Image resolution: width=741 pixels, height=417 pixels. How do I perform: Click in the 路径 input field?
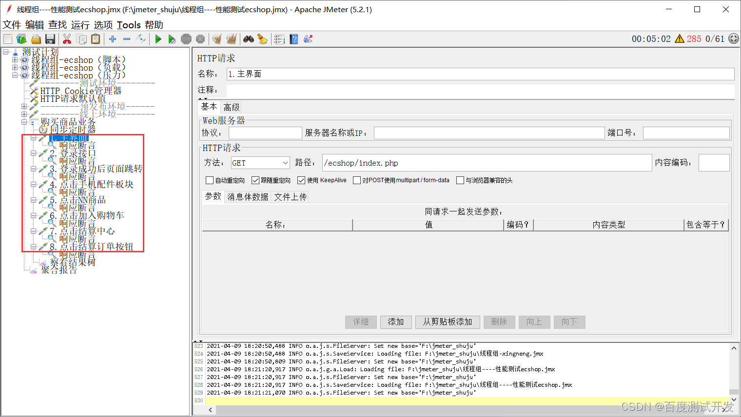click(x=487, y=163)
